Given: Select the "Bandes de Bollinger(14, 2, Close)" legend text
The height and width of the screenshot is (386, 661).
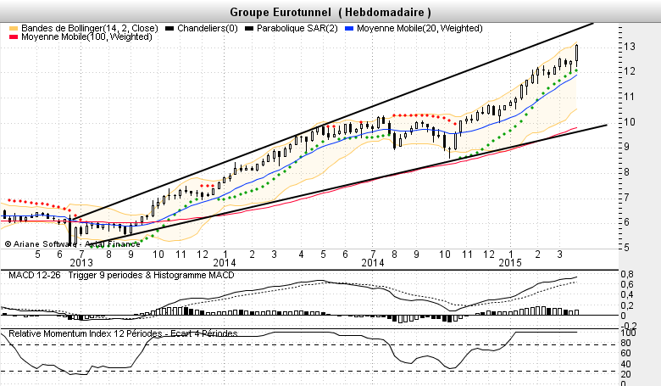Looking at the screenshot, I should [89, 28].
